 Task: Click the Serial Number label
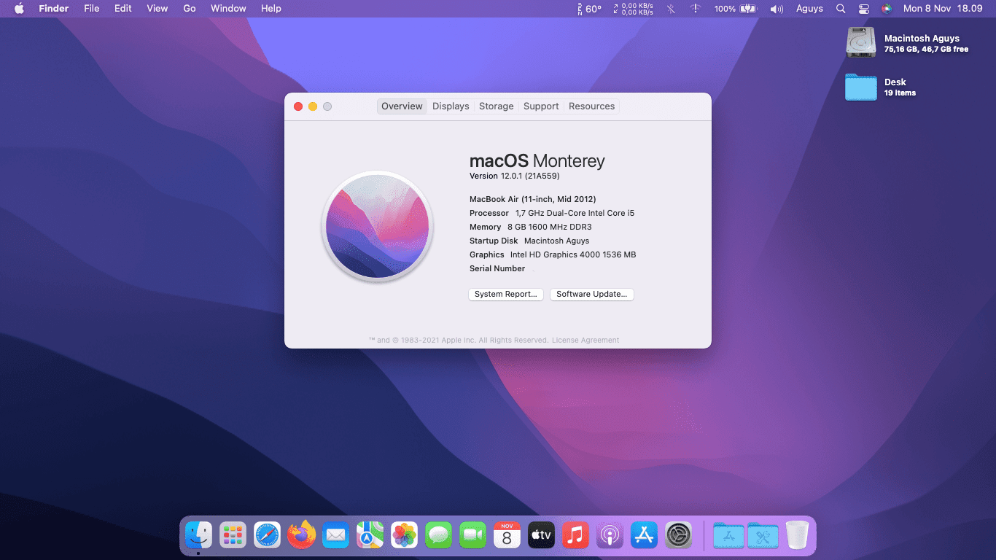pos(497,268)
